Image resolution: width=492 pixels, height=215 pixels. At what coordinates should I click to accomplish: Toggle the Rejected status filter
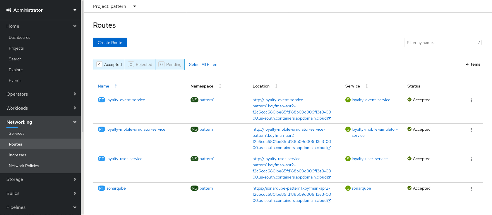coord(140,64)
